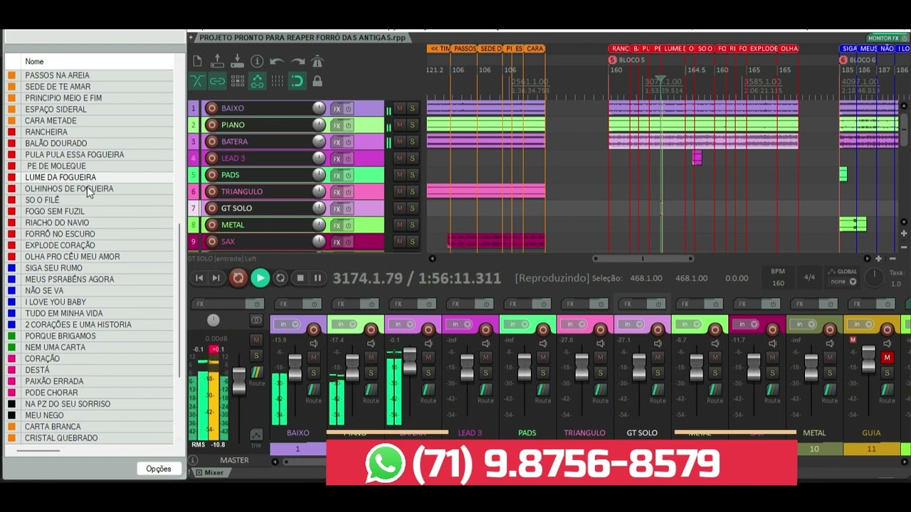Click the metronome icon in the toolbar
Screen dimensions: 911x512
pyautogui.click(x=317, y=61)
